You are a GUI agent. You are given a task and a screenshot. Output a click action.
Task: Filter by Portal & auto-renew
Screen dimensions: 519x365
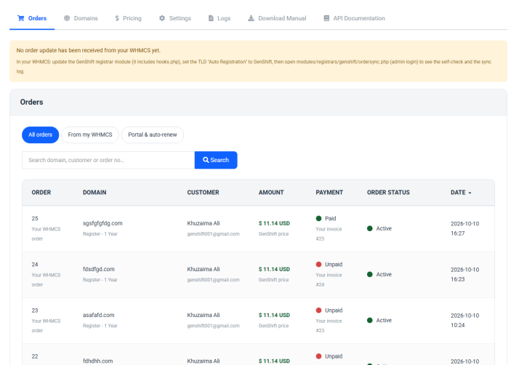coord(153,135)
